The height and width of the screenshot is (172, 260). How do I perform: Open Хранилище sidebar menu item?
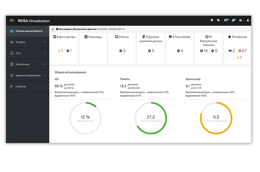(x=28, y=64)
